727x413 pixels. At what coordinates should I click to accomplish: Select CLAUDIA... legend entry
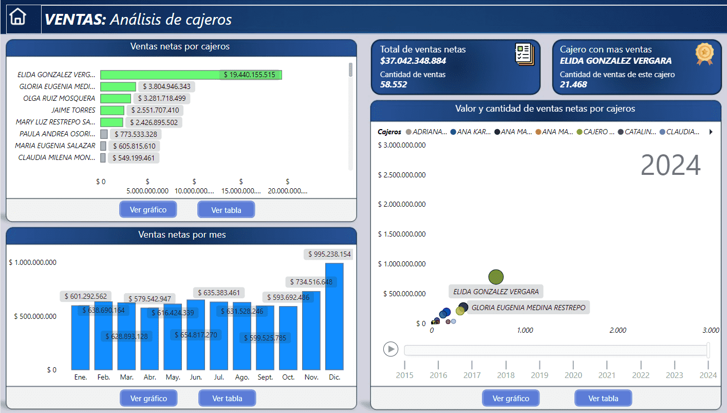tap(680, 132)
